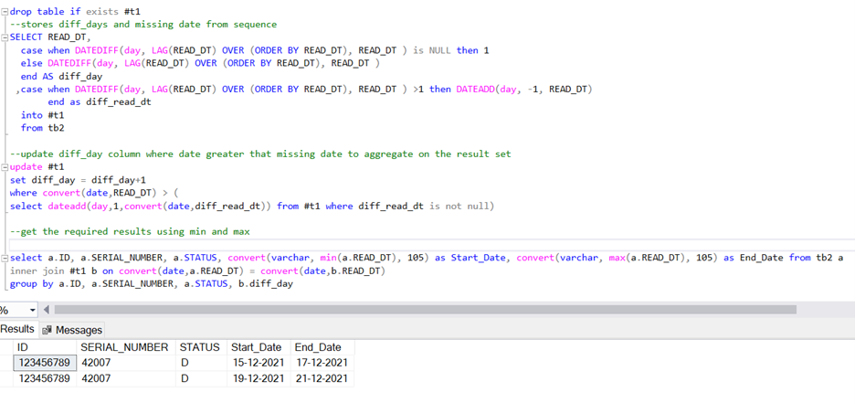Place cursor in 'from tb2' line
This screenshot has height=403, width=855.
click(x=43, y=128)
